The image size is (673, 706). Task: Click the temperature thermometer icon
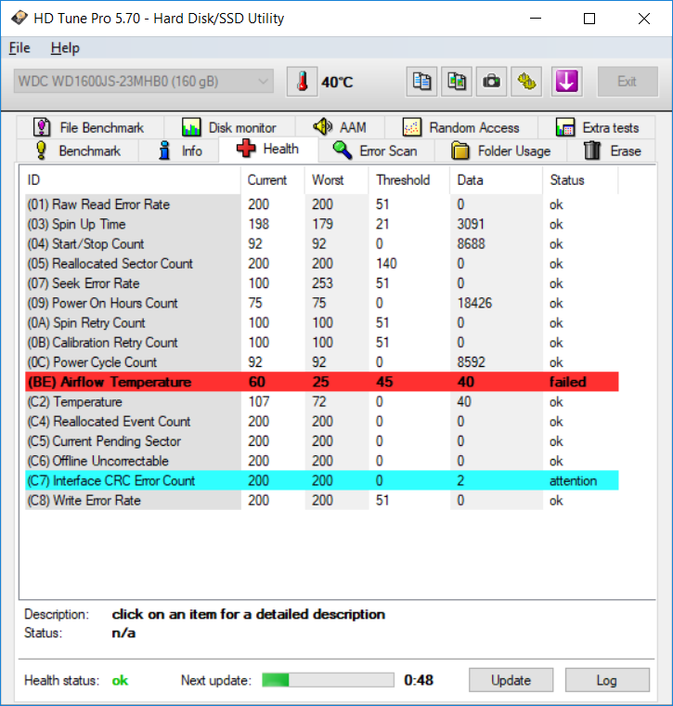click(303, 82)
